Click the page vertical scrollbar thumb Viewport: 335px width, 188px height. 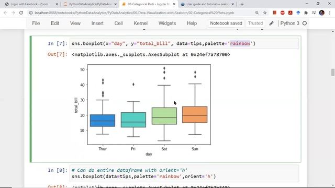pos(333,72)
